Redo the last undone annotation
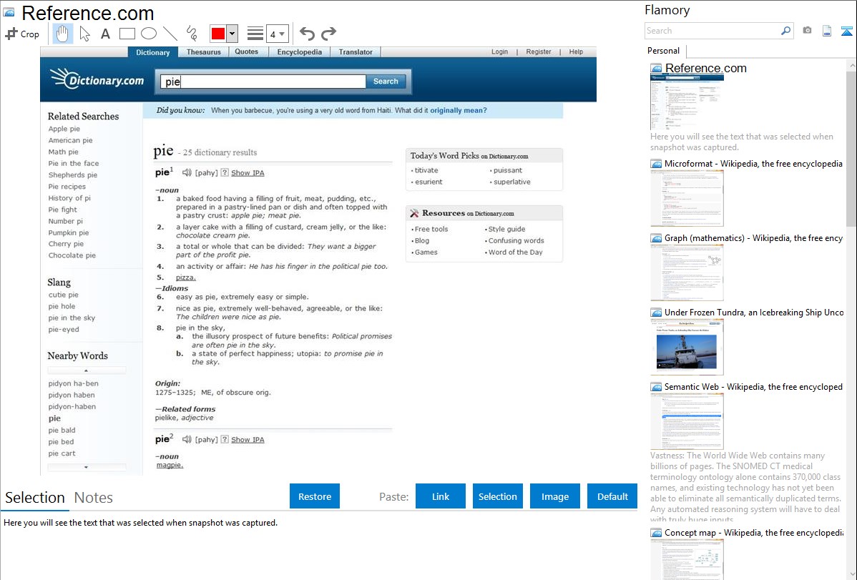 coord(328,34)
